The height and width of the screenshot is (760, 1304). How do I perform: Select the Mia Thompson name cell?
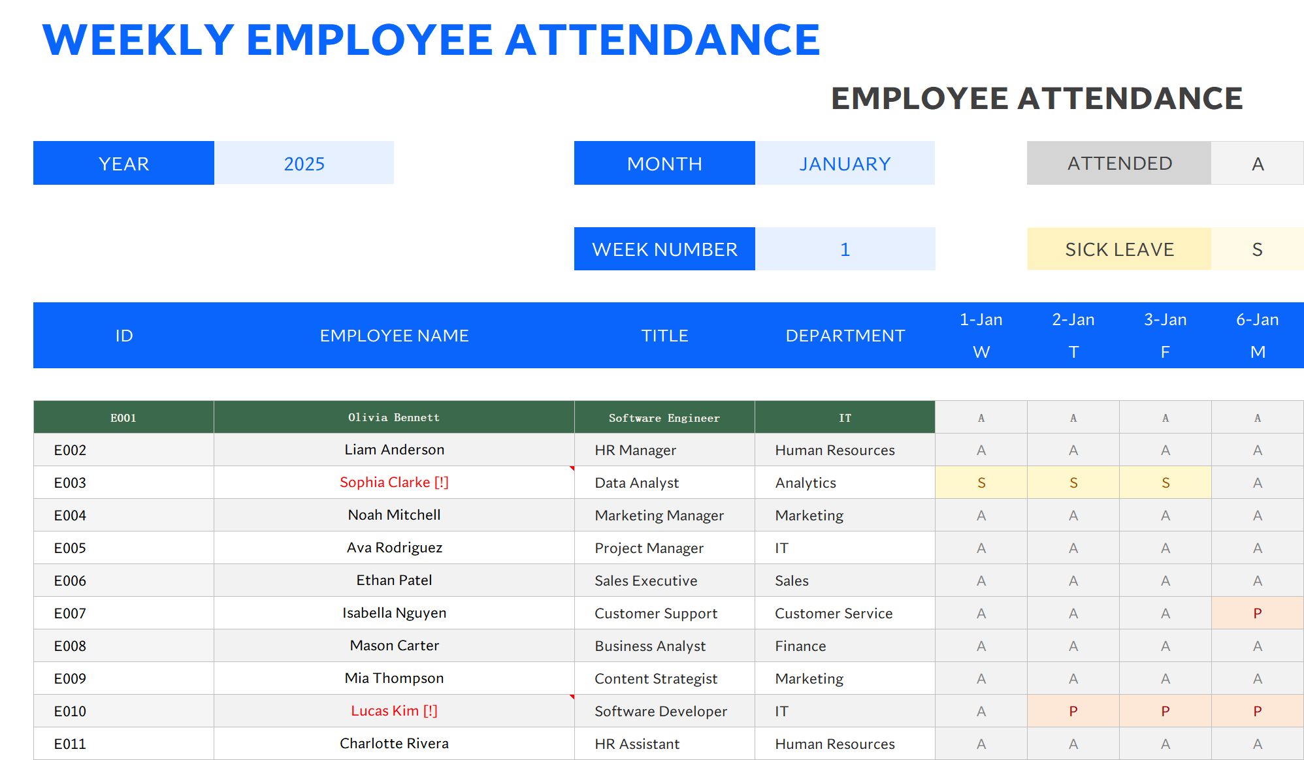394,678
